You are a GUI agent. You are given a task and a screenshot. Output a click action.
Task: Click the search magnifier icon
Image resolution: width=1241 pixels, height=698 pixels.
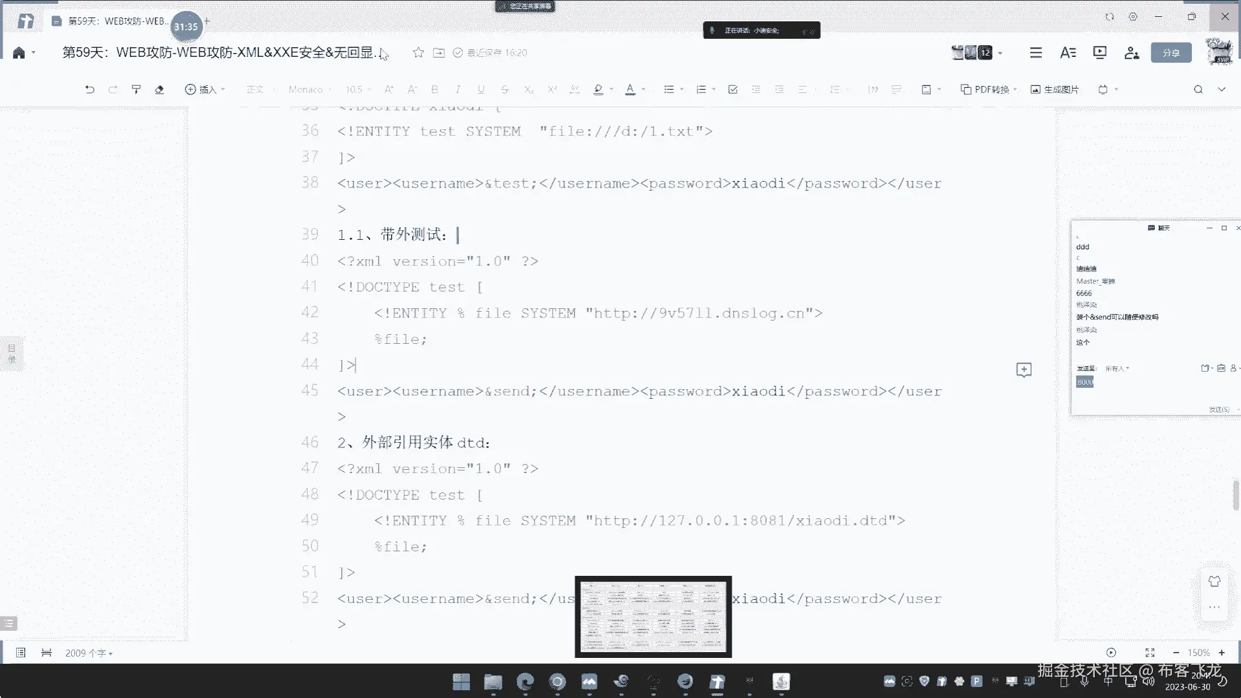[1198, 89]
